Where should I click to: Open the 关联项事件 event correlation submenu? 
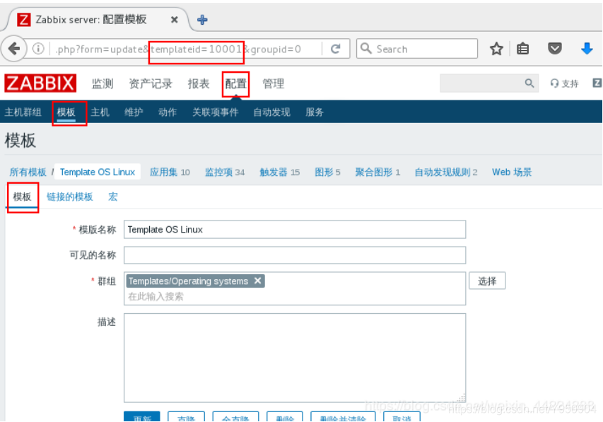tap(216, 112)
